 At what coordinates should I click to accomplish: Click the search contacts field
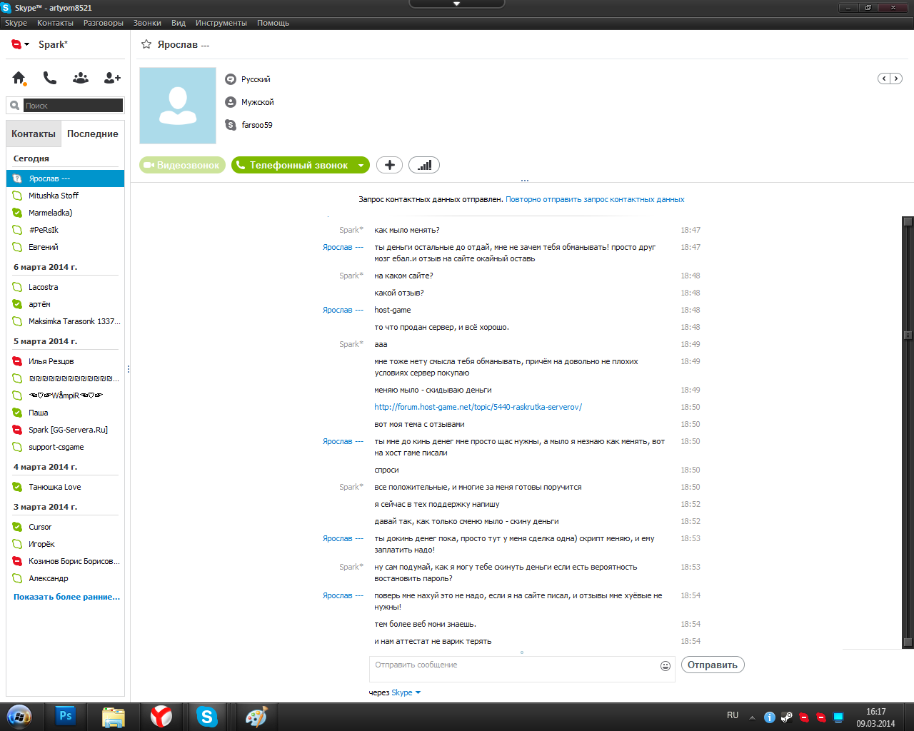coord(73,106)
